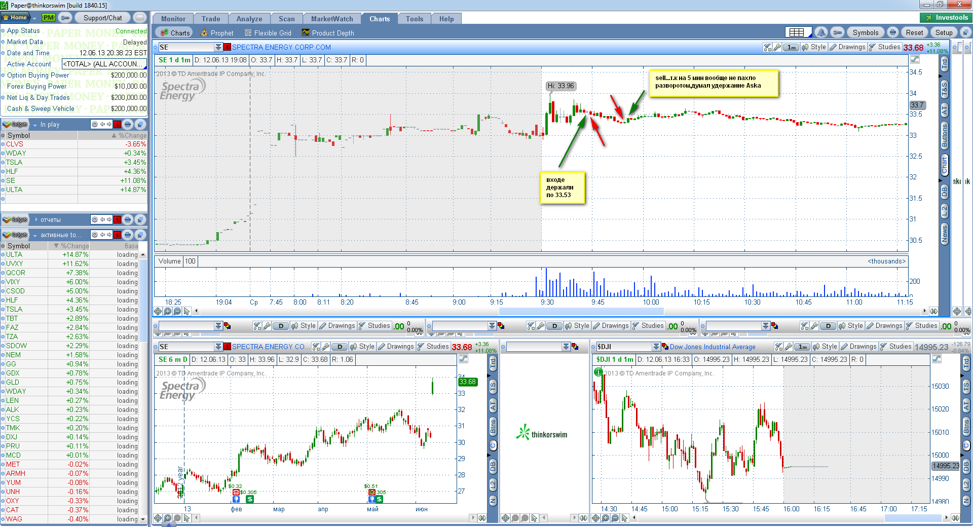
Task: Switch to the Trade tab
Action: tap(211, 19)
